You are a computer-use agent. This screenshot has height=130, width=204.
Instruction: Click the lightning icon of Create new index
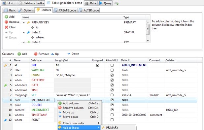pyautogui.click(x=60, y=123)
